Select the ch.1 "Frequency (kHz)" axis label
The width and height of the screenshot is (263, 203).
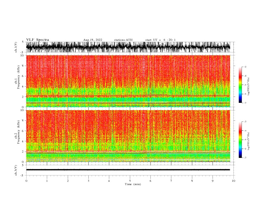[x=19, y=77]
